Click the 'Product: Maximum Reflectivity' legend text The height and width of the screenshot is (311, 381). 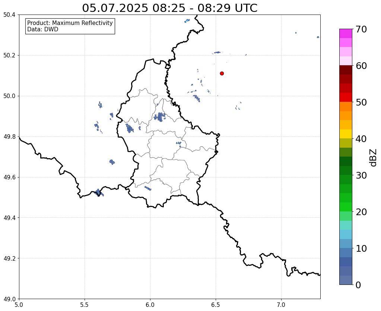point(70,23)
